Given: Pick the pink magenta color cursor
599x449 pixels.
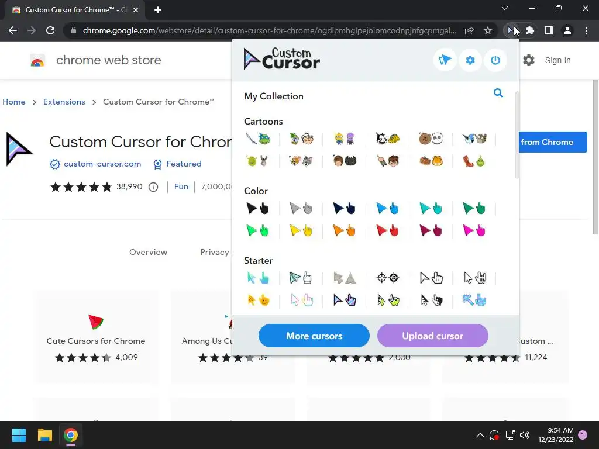Looking at the screenshot, I should pos(474,230).
